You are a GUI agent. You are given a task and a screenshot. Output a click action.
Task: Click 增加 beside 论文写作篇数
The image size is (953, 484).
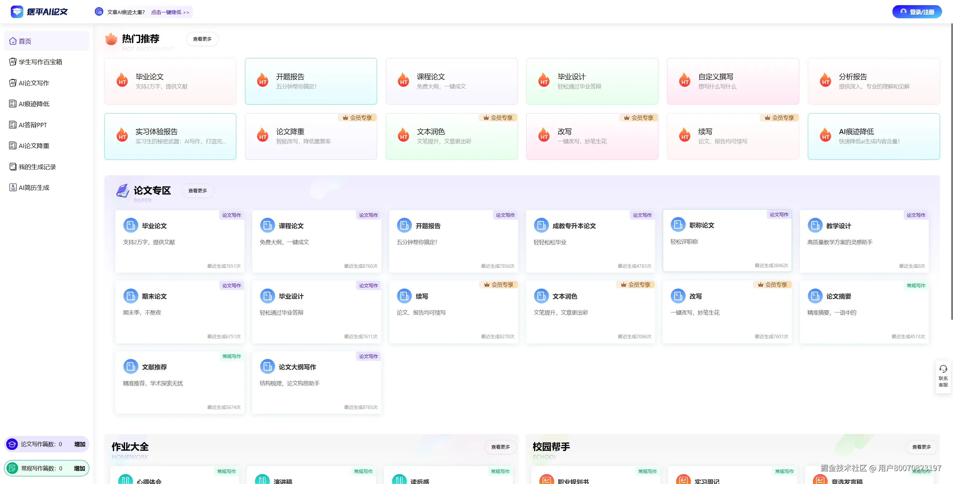pyautogui.click(x=79, y=444)
